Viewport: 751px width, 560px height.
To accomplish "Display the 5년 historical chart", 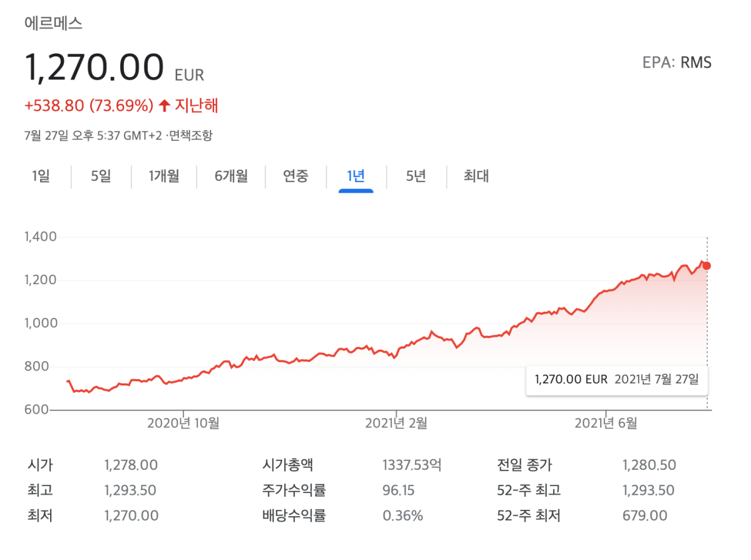I will click(415, 176).
